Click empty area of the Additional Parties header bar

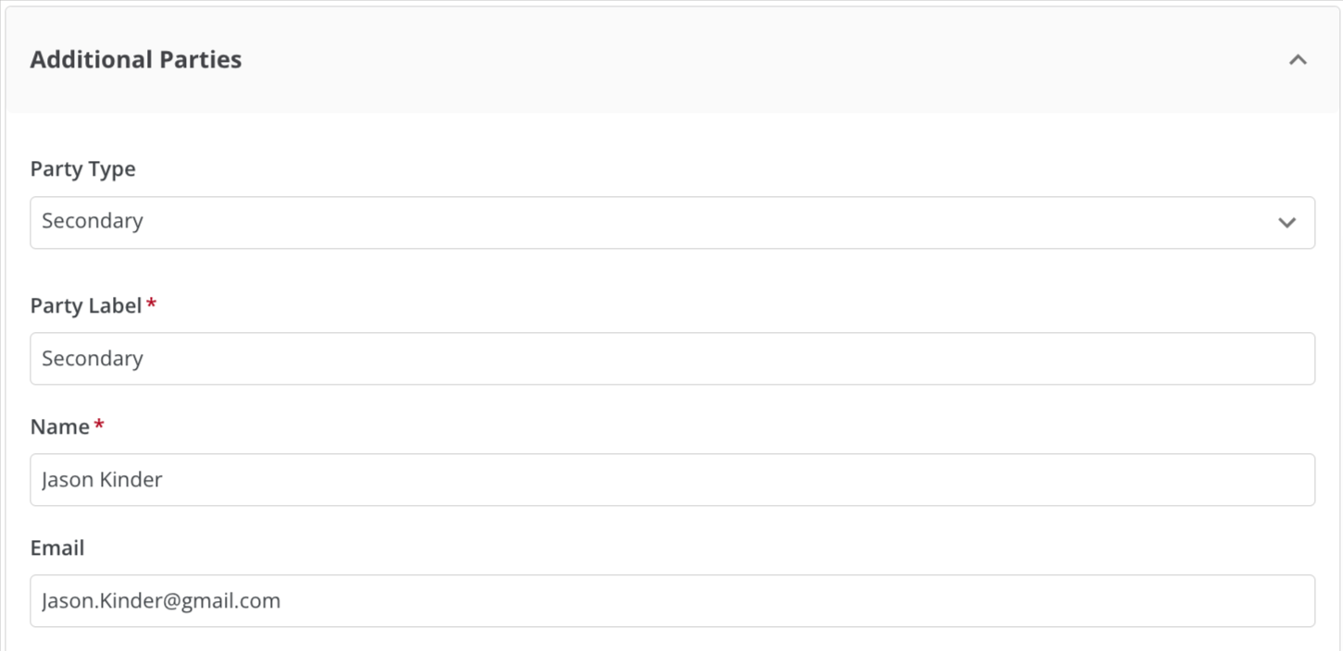pyautogui.click(x=740, y=59)
